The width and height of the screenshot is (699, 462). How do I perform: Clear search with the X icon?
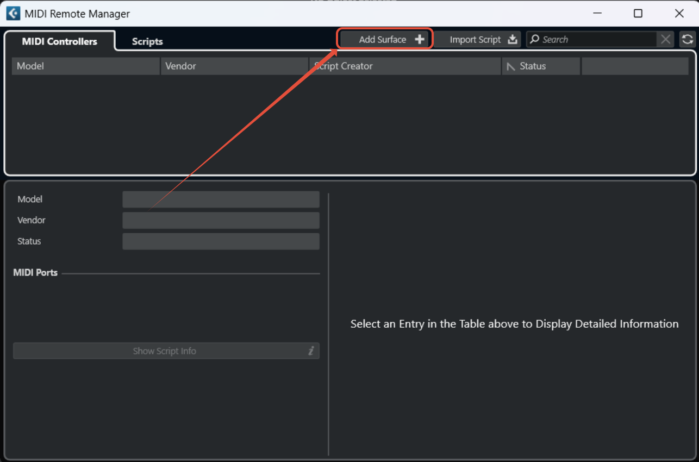(666, 39)
